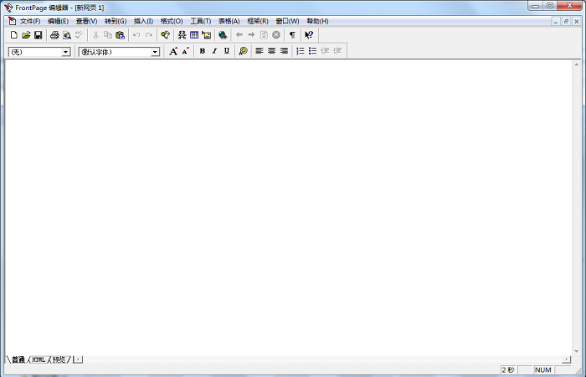The image size is (586, 377).
Task: Click the New page icon
Action: (14, 35)
